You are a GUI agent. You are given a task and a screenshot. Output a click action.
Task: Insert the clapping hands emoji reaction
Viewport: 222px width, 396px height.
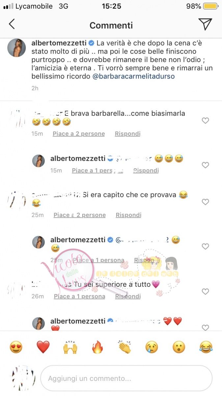point(125,347)
